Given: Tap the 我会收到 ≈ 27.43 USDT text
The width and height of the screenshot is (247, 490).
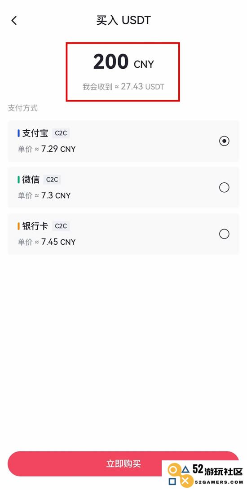Looking at the screenshot, I should pos(123,87).
